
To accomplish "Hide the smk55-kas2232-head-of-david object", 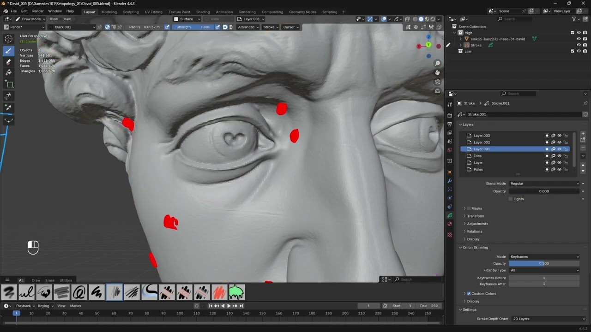I will click(x=579, y=39).
